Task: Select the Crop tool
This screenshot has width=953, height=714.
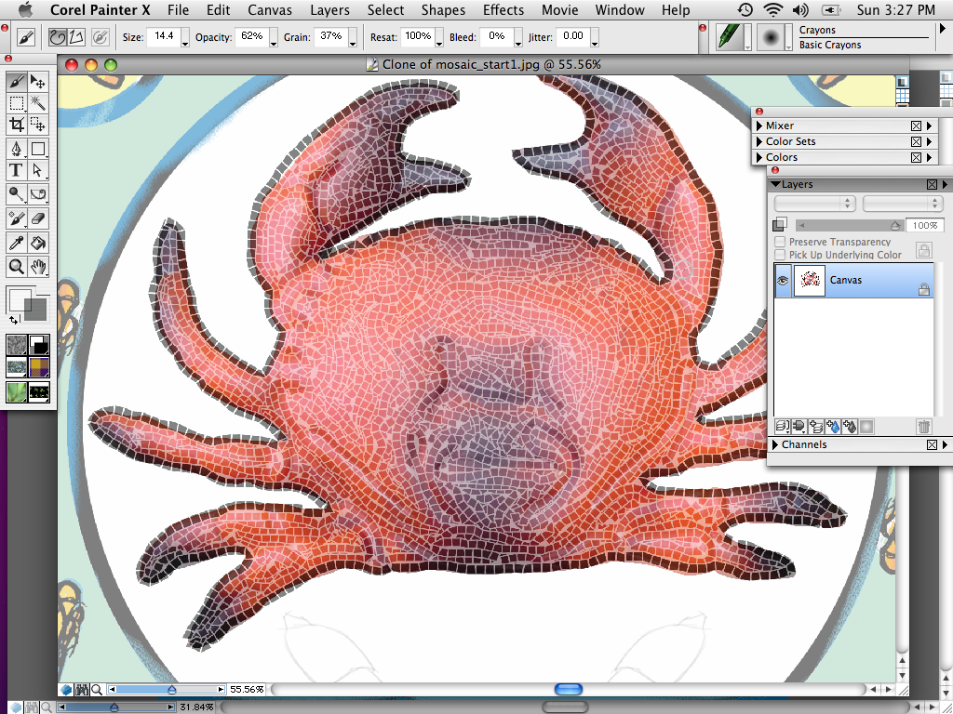Action: click(16, 125)
